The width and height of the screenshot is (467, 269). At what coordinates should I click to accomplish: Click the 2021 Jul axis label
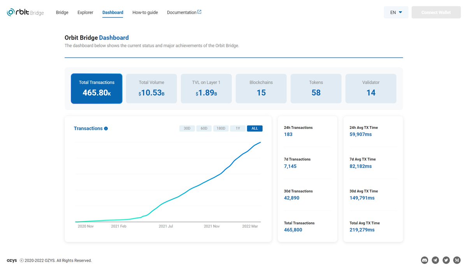tap(166, 226)
